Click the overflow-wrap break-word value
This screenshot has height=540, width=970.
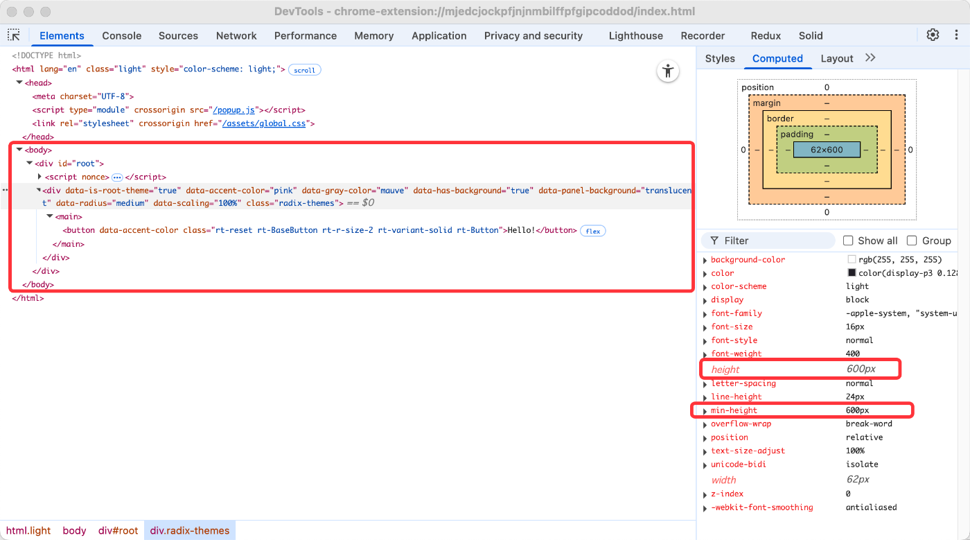[869, 424]
